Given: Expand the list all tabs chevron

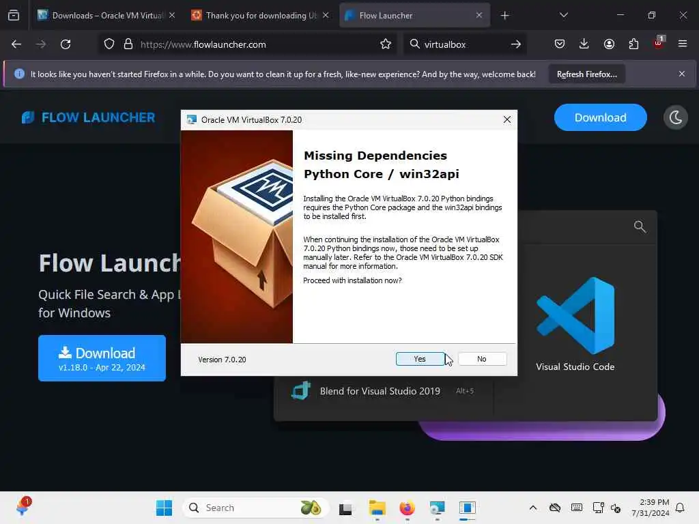Looking at the screenshot, I should (x=563, y=15).
